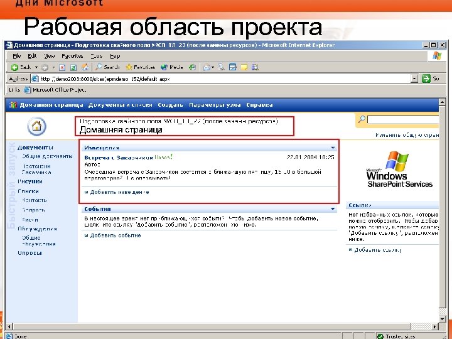Click Создать in the navigation bar
Image resolution: width=452 pixels, height=339 pixels.
[170, 105]
